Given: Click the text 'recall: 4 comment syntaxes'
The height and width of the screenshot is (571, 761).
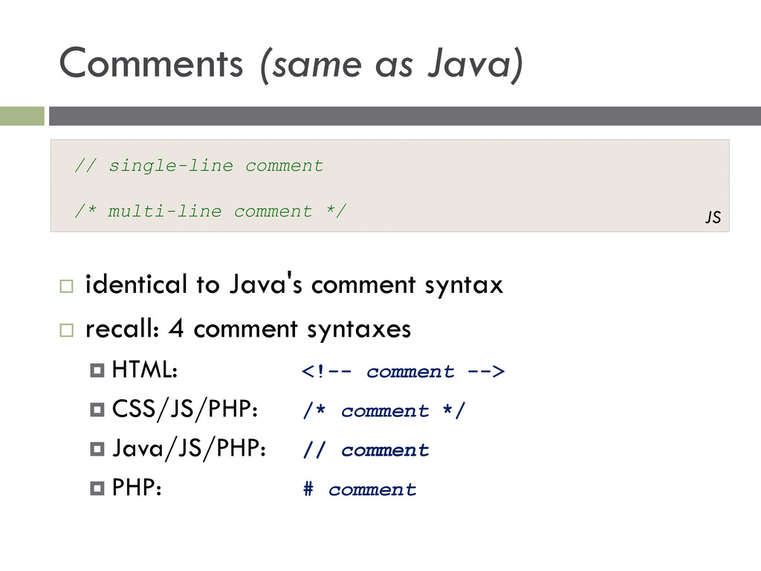Looking at the screenshot, I should 248,329.
